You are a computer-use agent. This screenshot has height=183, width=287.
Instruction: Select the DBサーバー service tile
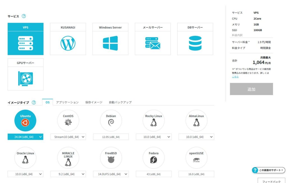(195, 39)
